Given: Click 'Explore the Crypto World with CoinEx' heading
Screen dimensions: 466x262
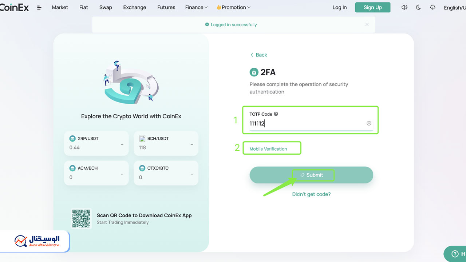Looking at the screenshot, I should [131, 116].
